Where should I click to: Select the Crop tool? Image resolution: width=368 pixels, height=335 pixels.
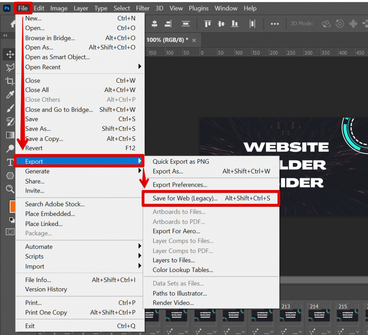point(10,81)
